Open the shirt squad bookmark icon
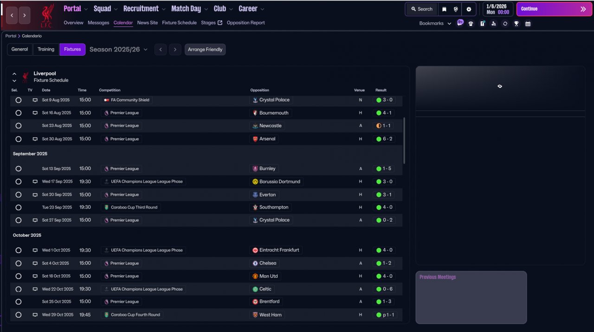The width and height of the screenshot is (594, 332). (471, 24)
